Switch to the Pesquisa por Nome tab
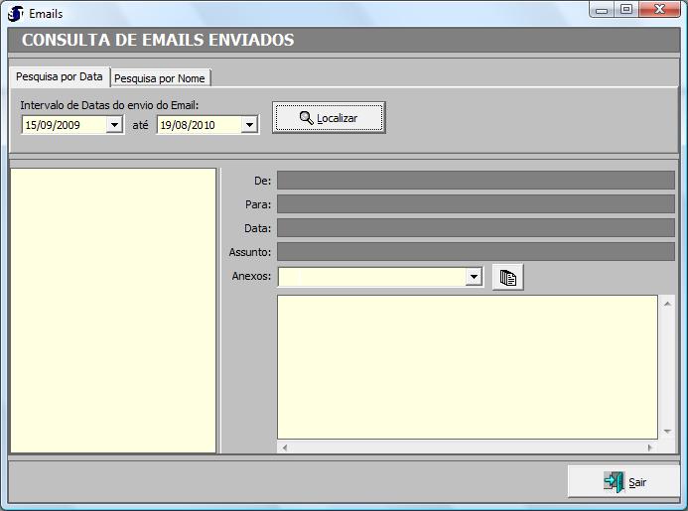688x511 pixels. [x=160, y=78]
